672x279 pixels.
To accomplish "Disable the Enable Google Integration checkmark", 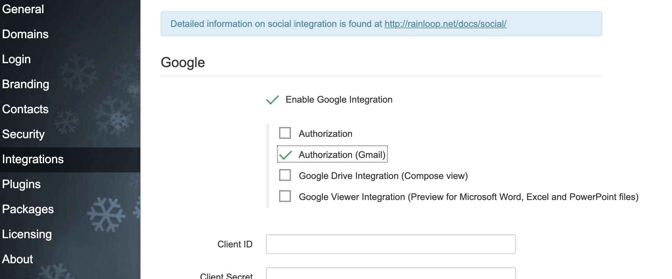I will tap(272, 99).
